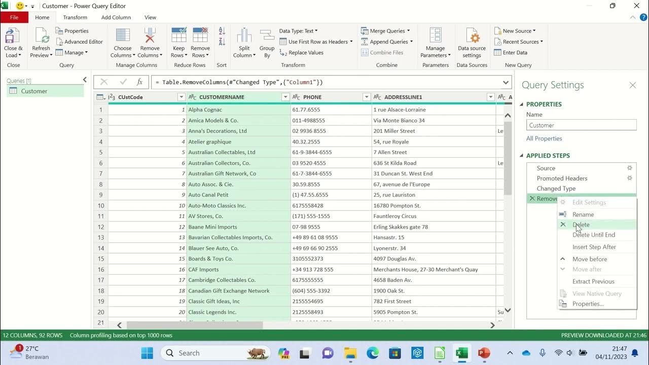Expand the formula bar with the chevron
649x365 pixels.
tap(506, 82)
